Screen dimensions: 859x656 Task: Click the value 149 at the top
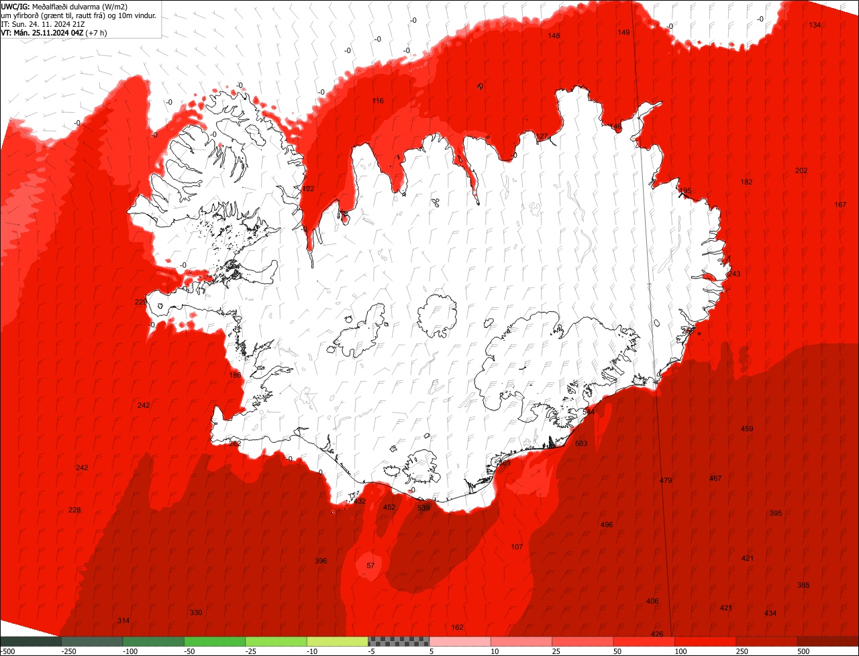(x=624, y=32)
